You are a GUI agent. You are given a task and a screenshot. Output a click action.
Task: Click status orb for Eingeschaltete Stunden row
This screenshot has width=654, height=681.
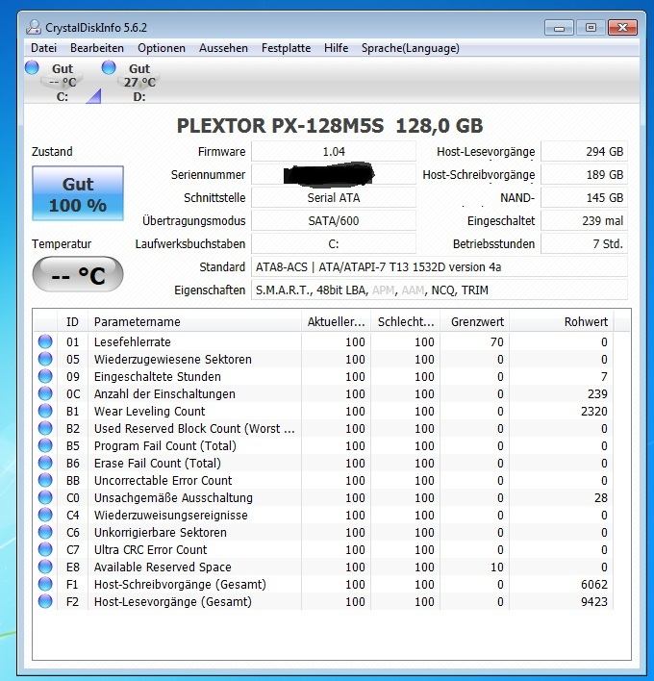coord(45,376)
